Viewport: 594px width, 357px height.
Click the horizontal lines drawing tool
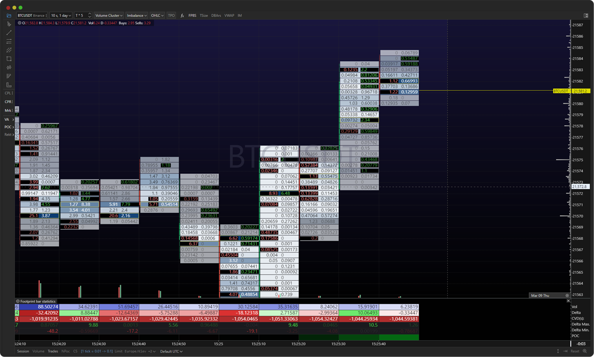(8, 41)
